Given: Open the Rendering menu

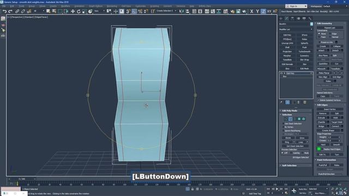Looking at the screenshot, I should tap(112, 6).
